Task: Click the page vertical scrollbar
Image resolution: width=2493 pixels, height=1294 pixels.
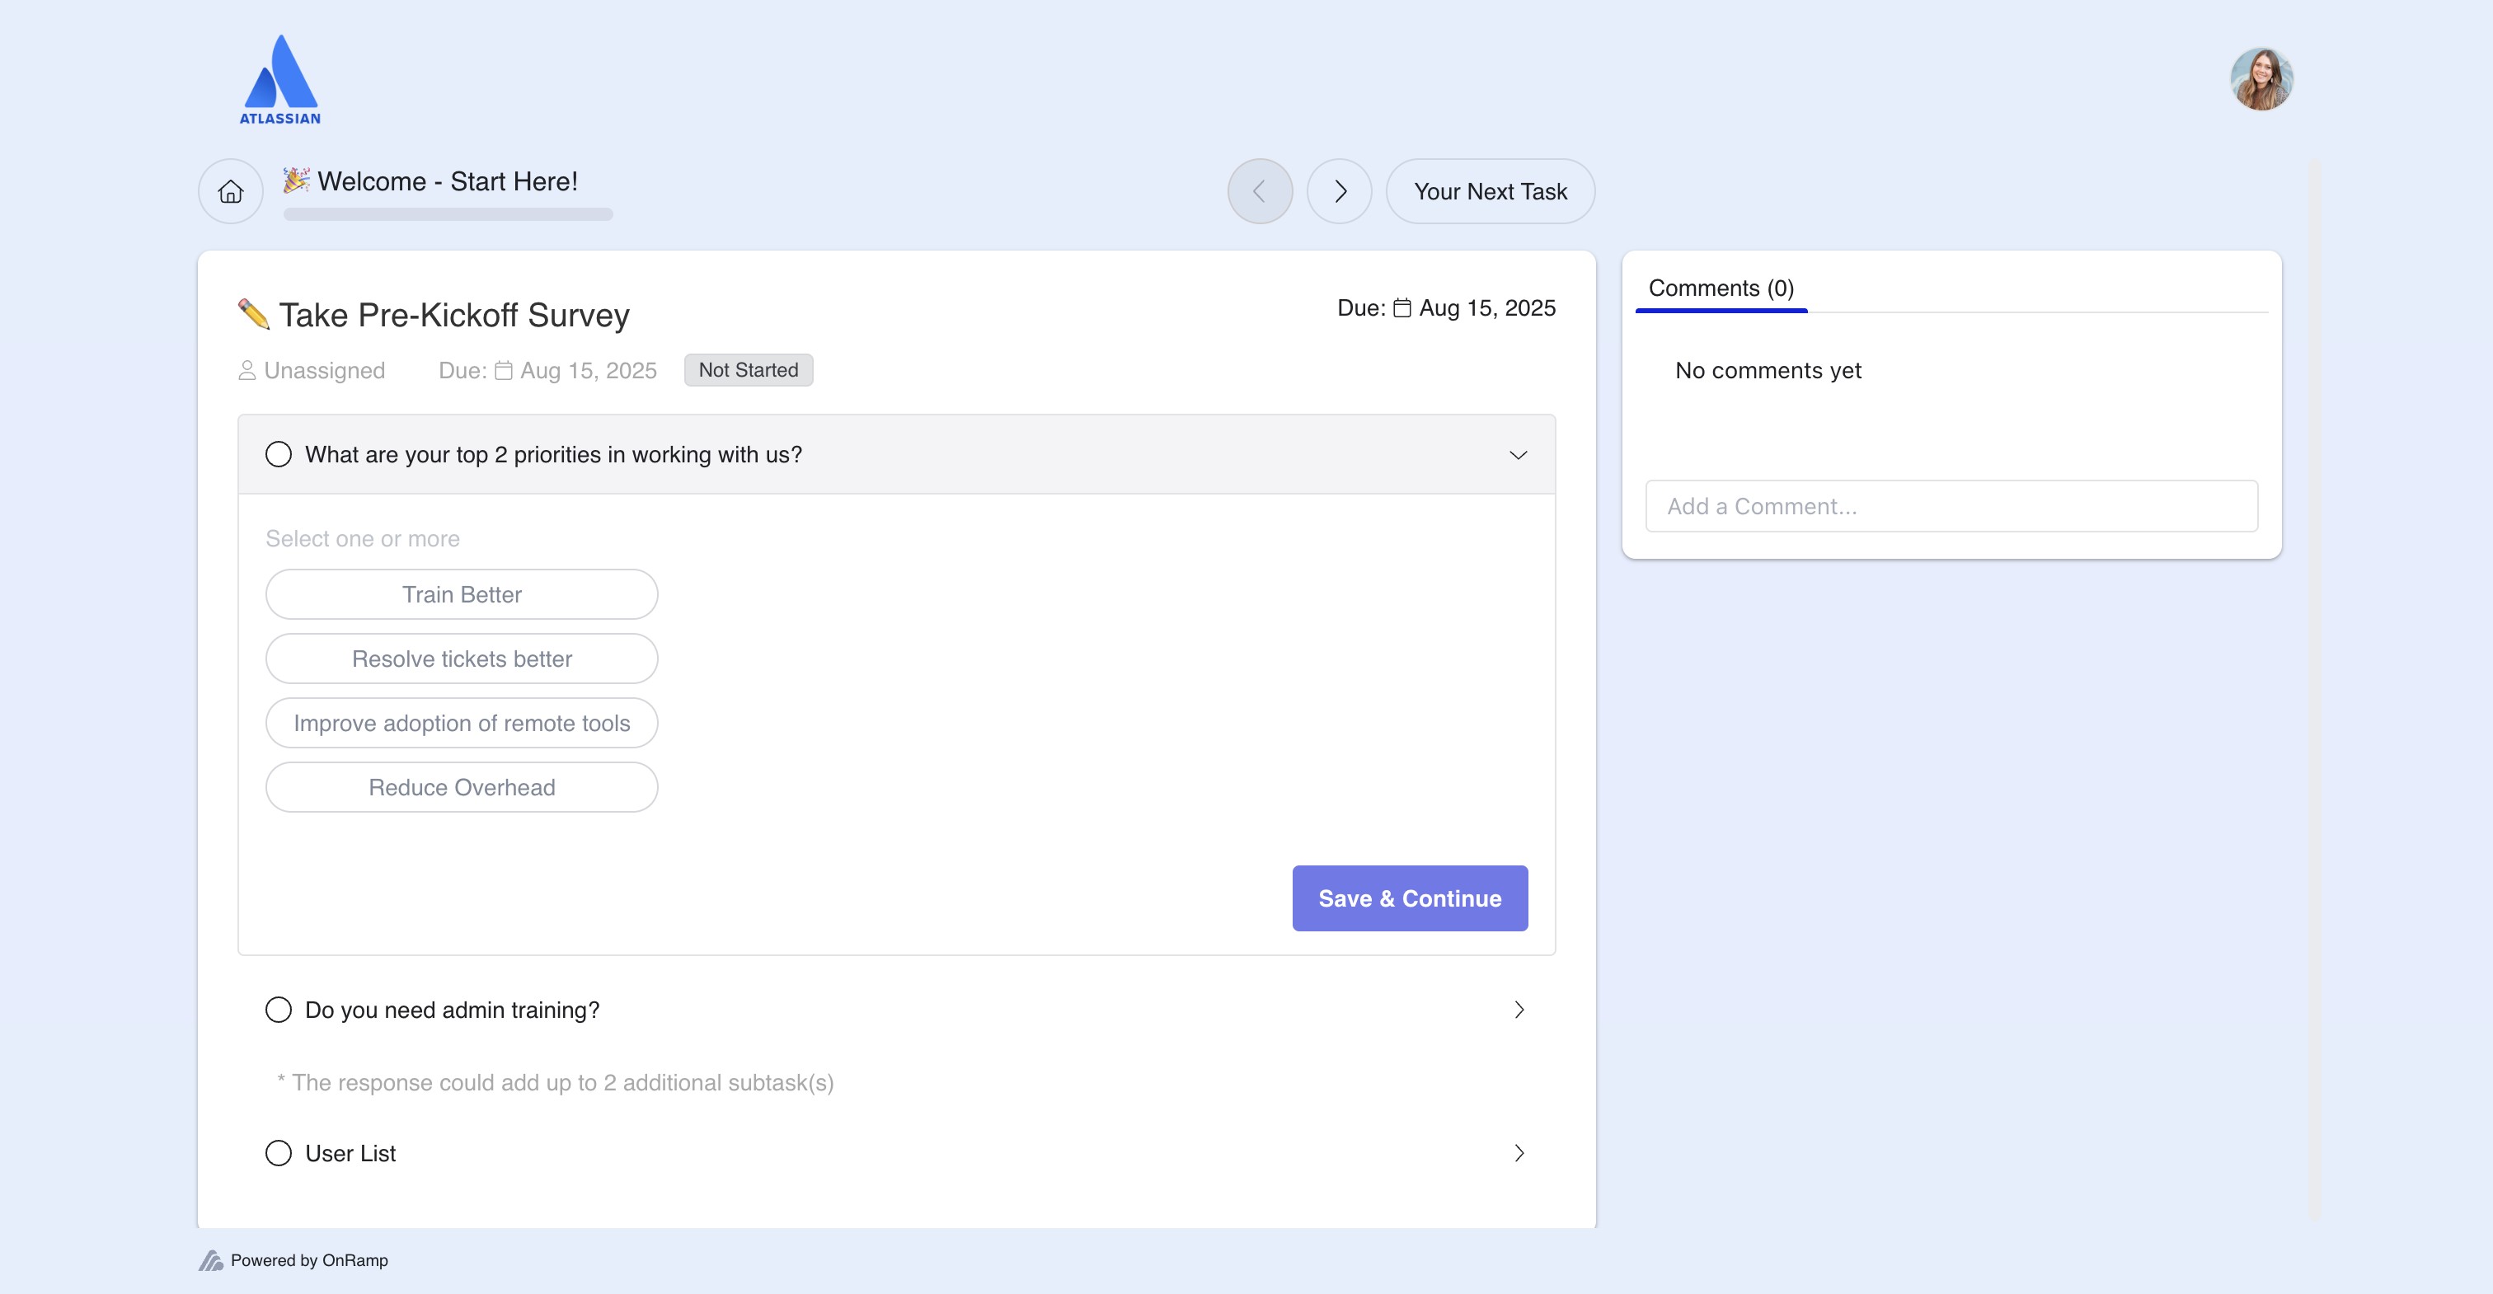Action: coord(2314,691)
